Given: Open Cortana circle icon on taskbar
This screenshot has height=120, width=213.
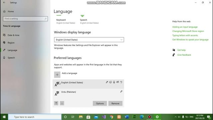Looking at the screenshot, I should pyautogui.click(x=65, y=117).
